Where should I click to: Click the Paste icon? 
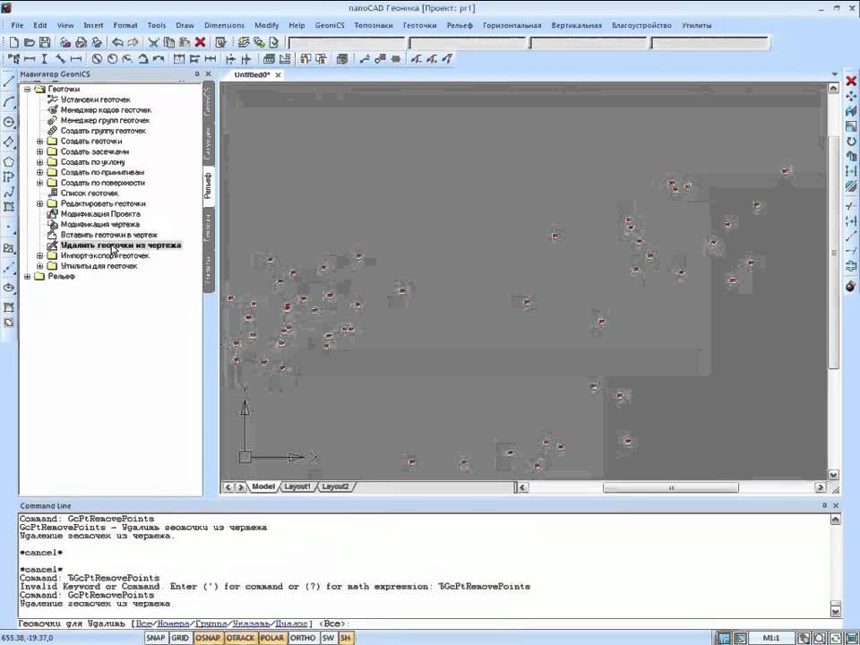click(x=185, y=42)
